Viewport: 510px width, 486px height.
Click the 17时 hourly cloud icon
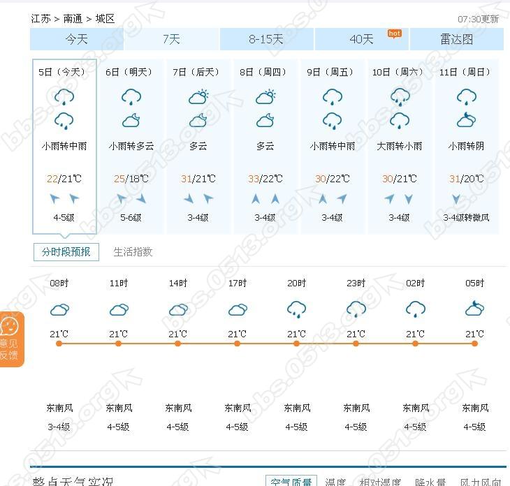click(238, 309)
